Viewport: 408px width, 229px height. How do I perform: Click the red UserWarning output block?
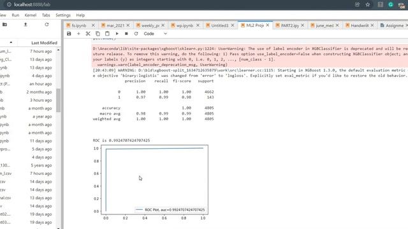point(250,57)
